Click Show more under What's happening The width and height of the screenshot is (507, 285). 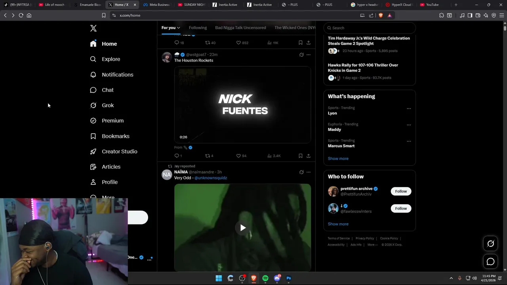point(338,158)
